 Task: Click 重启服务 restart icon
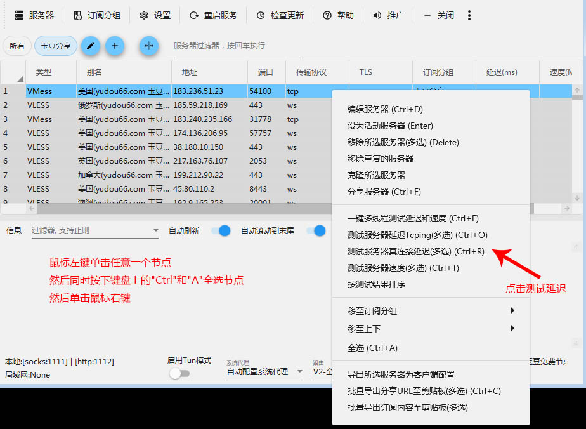pos(213,15)
